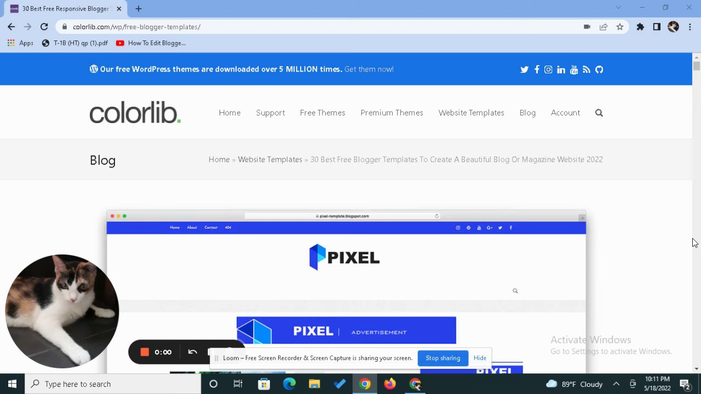Open File Explorer from the taskbar
701x394 pixels.
click(314, 384)
